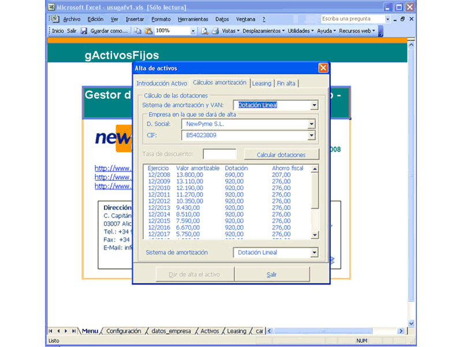Expand the D. Social company dropdown
This screenshot has width=462, height=347.
311,124
